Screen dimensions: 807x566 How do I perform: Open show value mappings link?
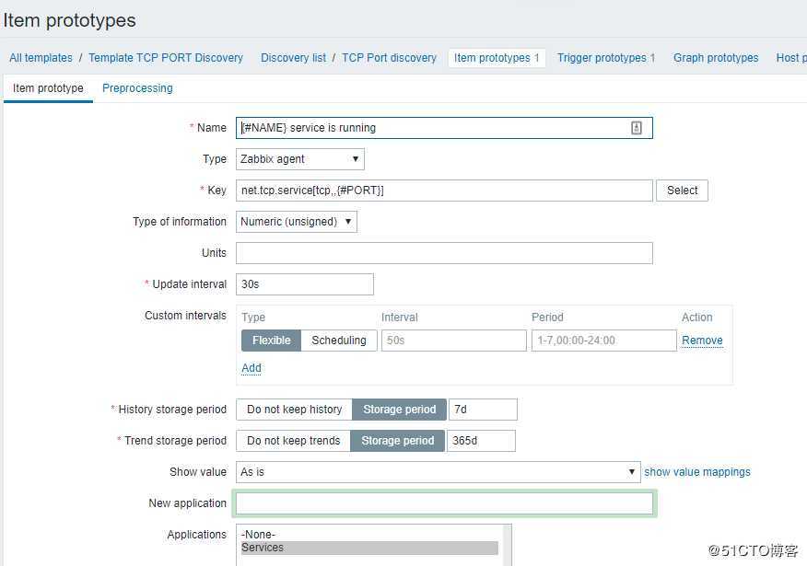point(696,472)
